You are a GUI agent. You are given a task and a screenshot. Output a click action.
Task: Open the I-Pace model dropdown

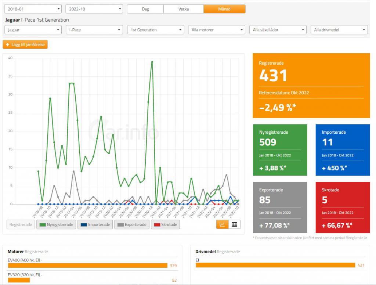pyautogui.click(x=94, y=30)
